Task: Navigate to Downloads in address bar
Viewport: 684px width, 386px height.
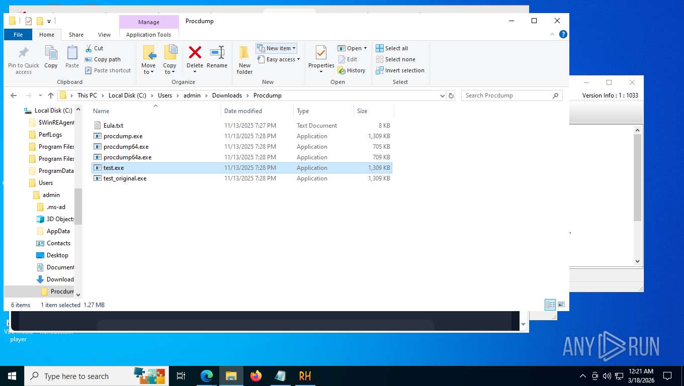Action: pos(227,95)
